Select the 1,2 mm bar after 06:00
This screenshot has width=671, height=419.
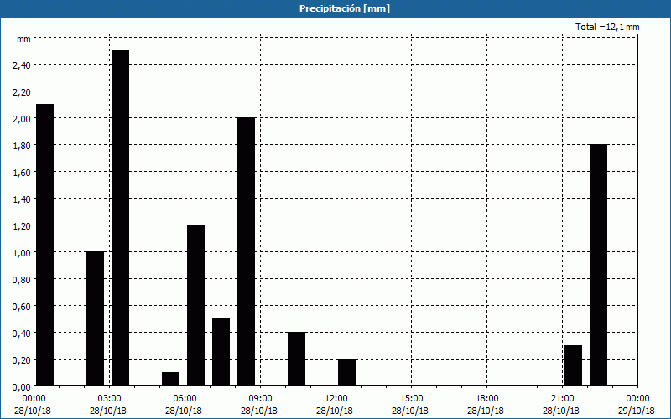195,305
